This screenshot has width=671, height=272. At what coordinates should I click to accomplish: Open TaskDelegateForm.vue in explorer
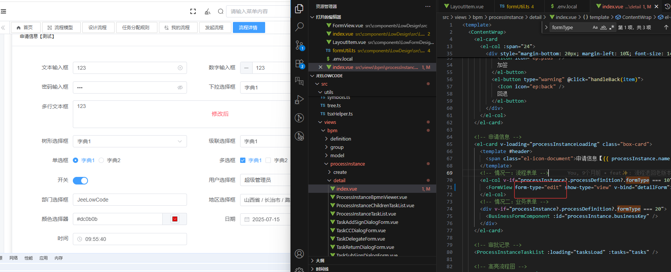[361, 239]
